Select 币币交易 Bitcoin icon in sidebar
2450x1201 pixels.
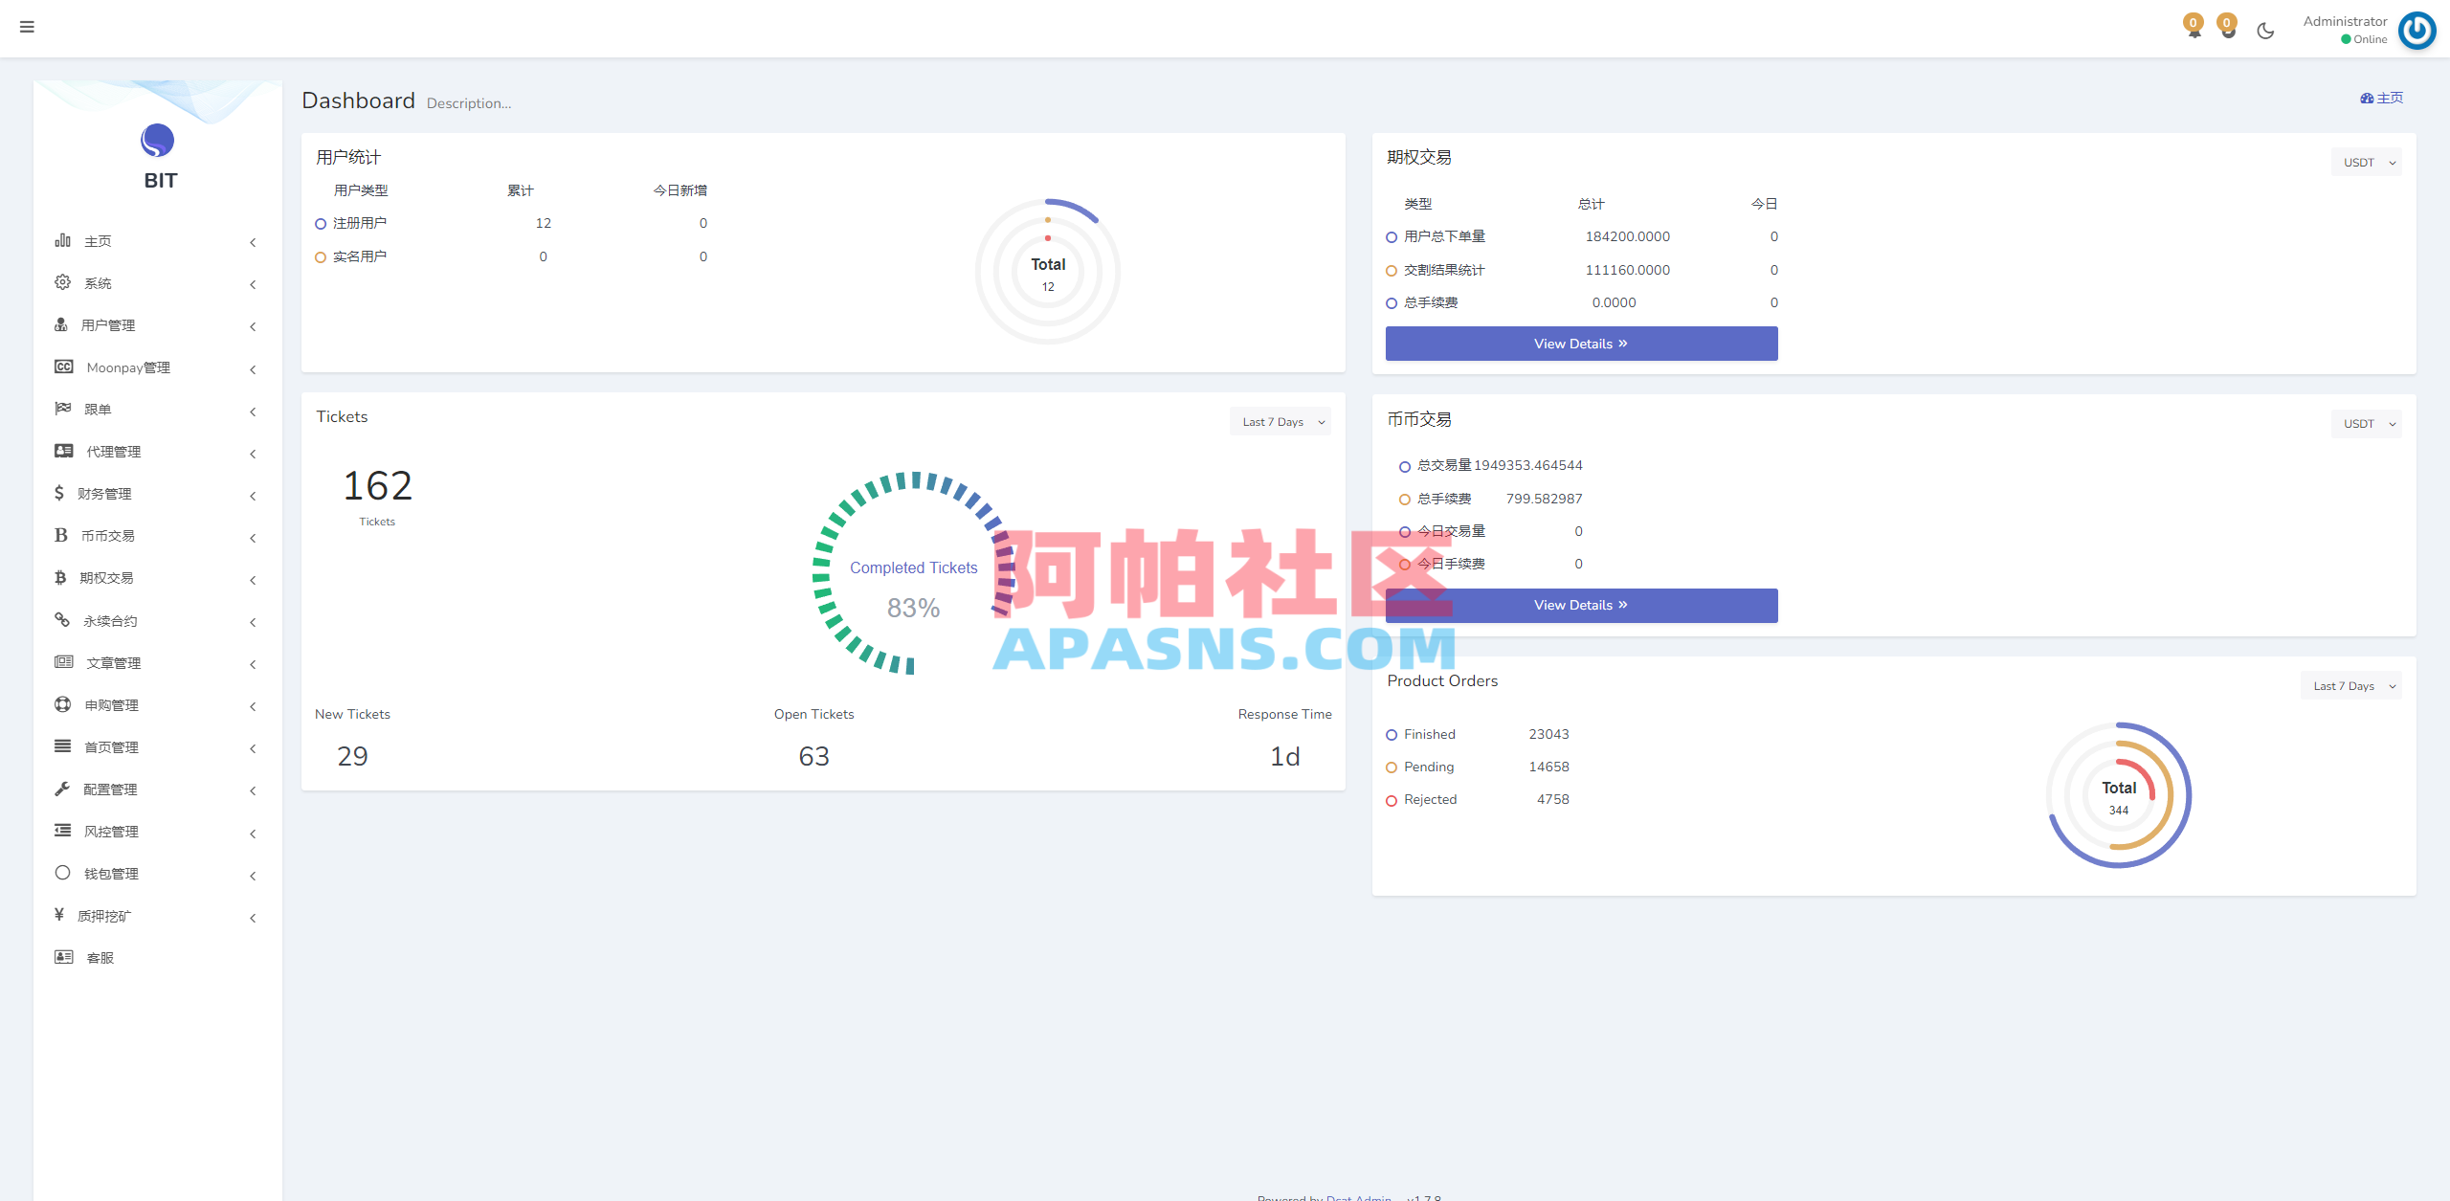click(60, 535)
